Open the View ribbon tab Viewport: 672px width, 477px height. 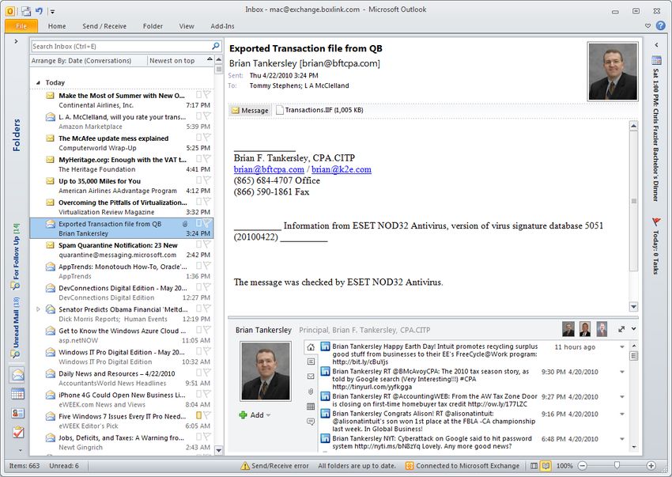187,26
